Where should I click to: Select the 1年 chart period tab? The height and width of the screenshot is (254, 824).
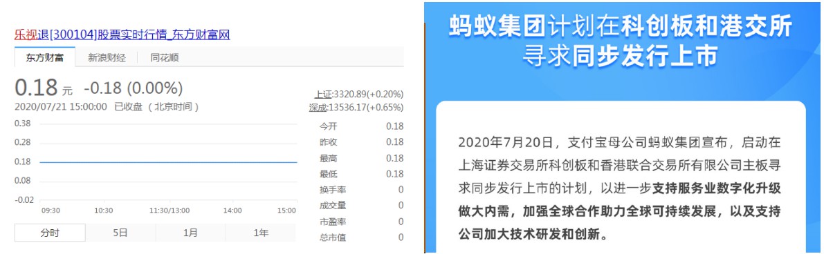[261, 233]
